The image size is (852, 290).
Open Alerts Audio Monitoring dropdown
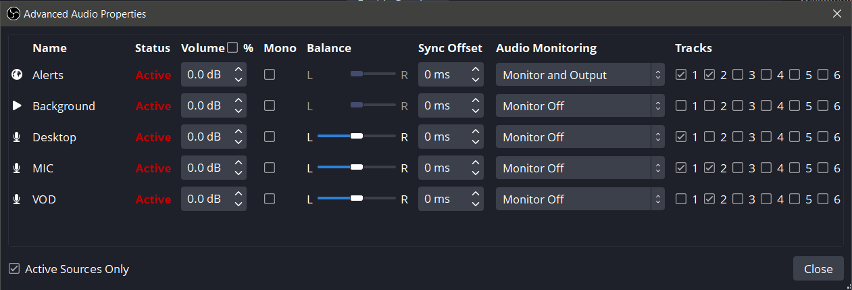579,75
